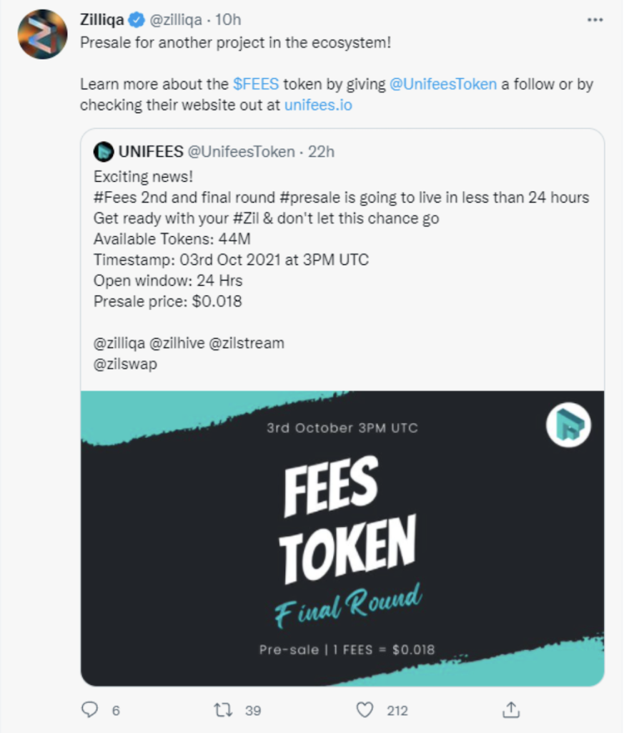Retweet using the retweet arrows icon

tap(223, 710)
